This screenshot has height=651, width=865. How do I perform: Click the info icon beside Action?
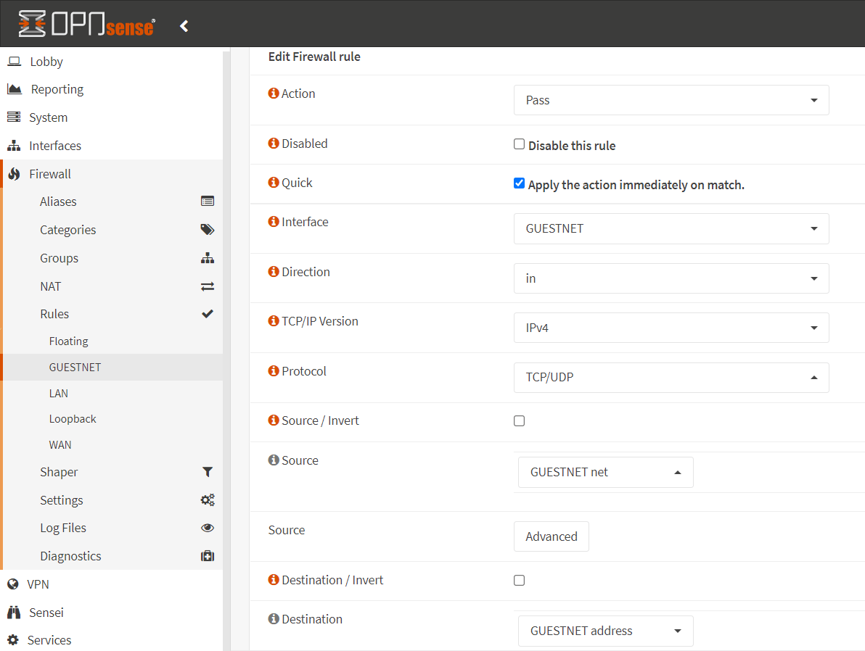[274, 94]
